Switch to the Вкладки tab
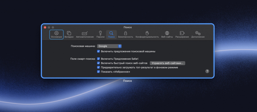 pos(69,35)
